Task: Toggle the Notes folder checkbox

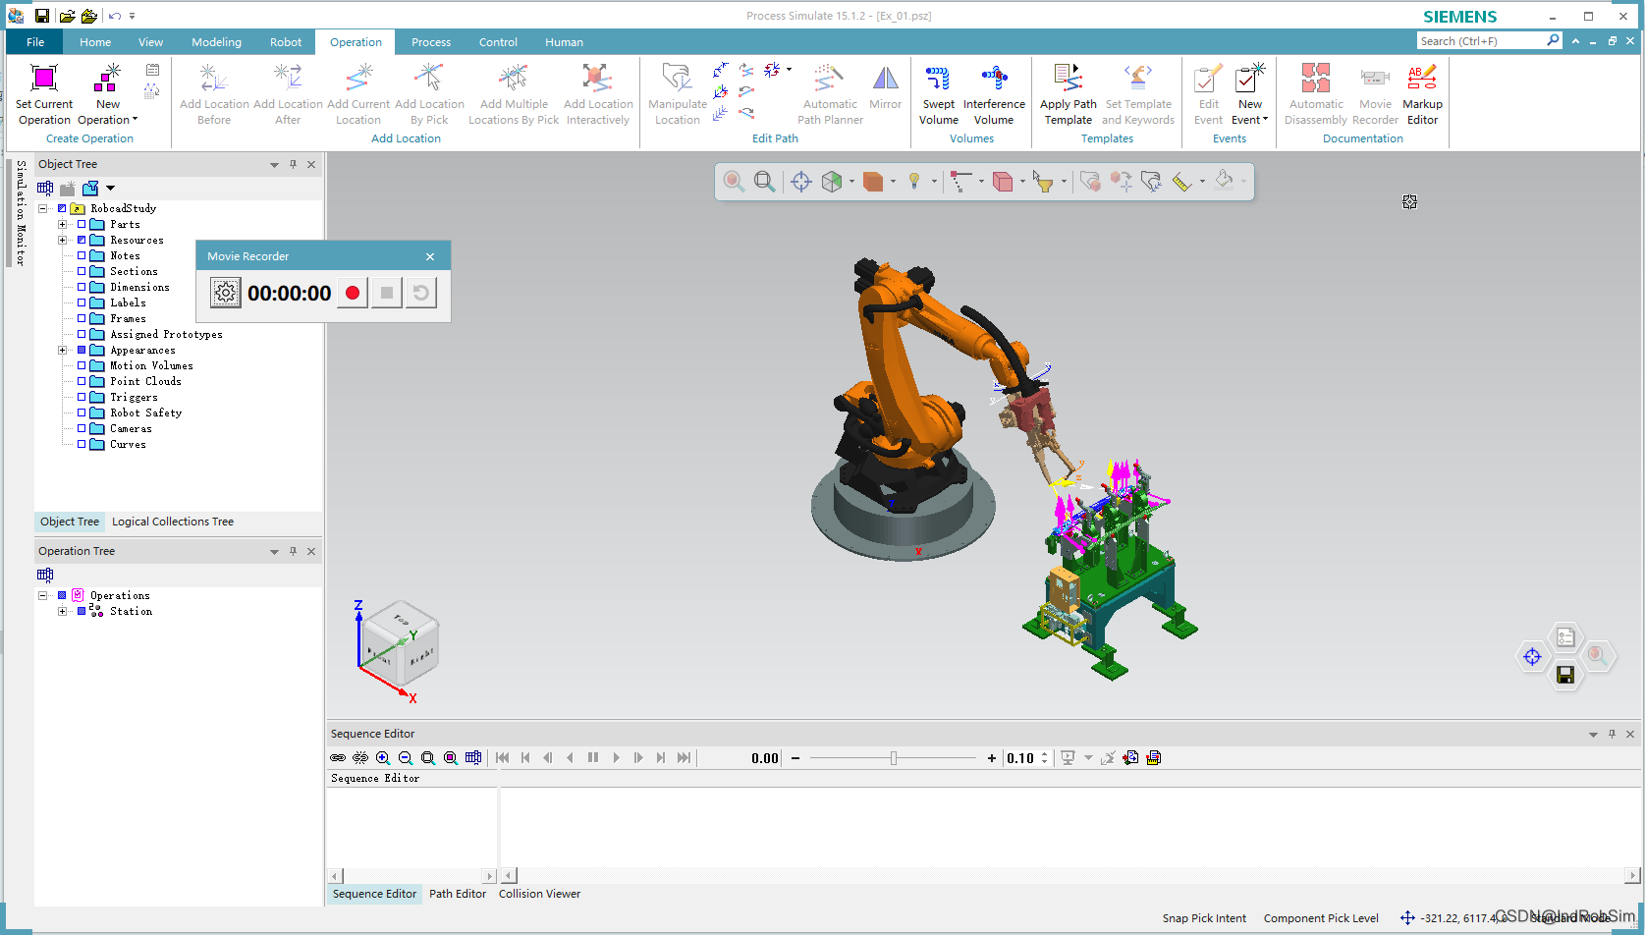Action: tap(82, 255)
